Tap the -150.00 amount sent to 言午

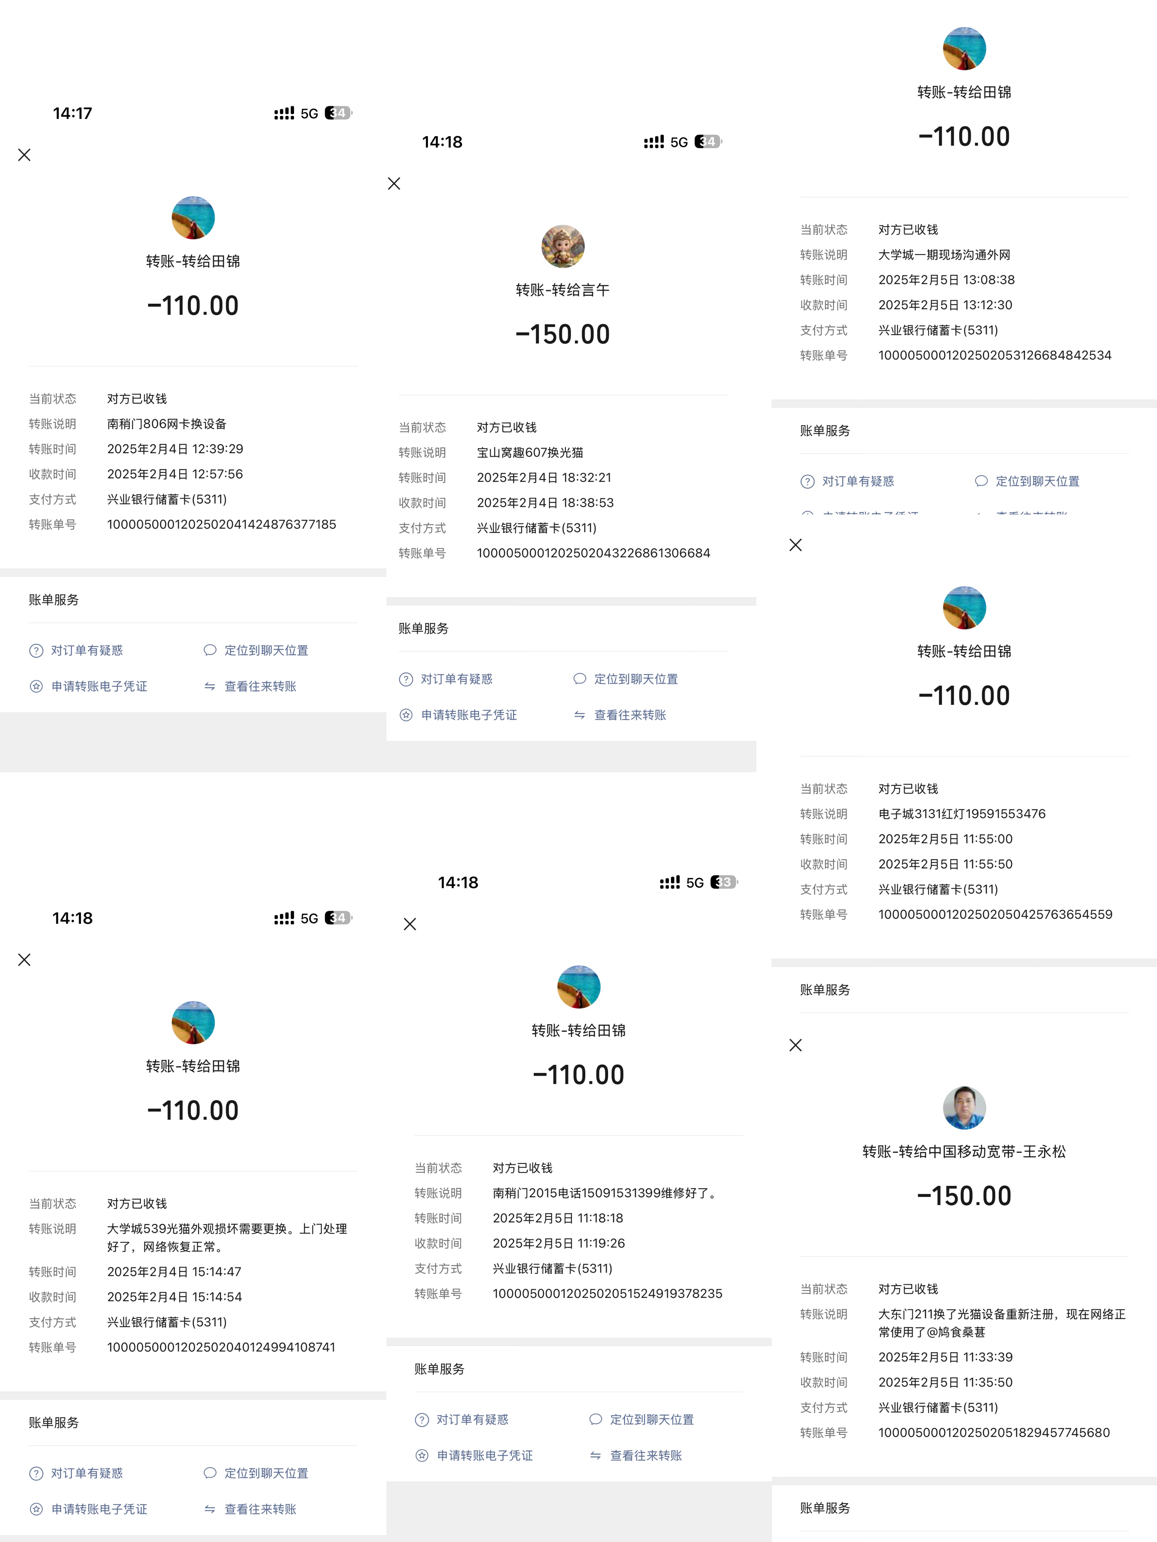(x=563, y=335)
